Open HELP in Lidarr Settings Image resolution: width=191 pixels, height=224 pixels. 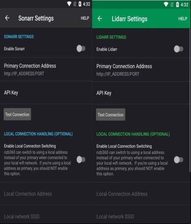tap(183, 19)
